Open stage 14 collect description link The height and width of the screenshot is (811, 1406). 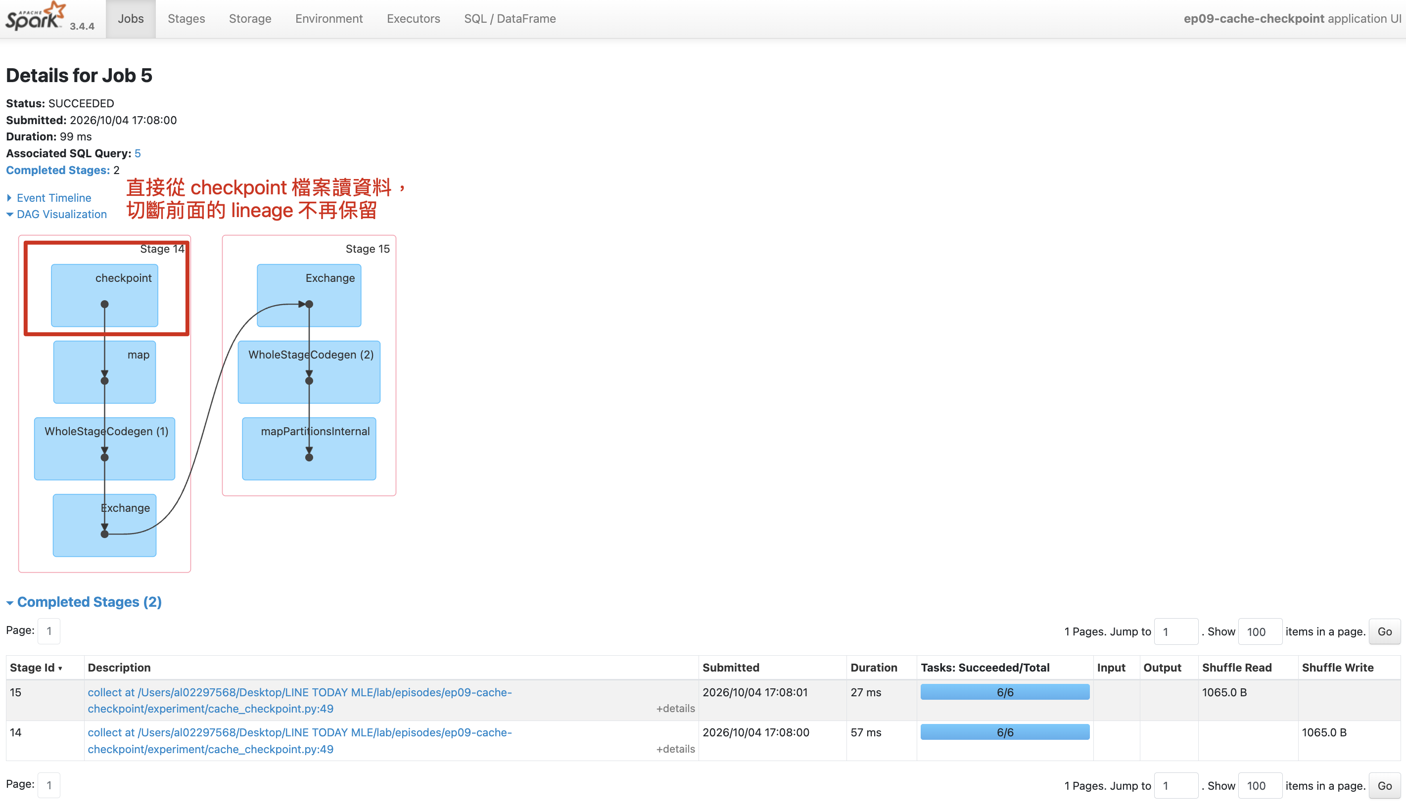pyautogui.click(x=300, y=741)
